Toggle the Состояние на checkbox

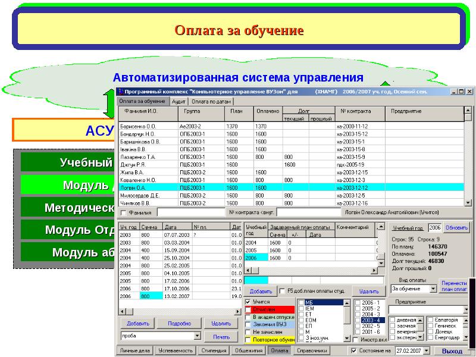pos(354,351)
